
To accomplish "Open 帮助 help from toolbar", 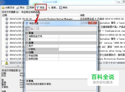I will point(63,8).
